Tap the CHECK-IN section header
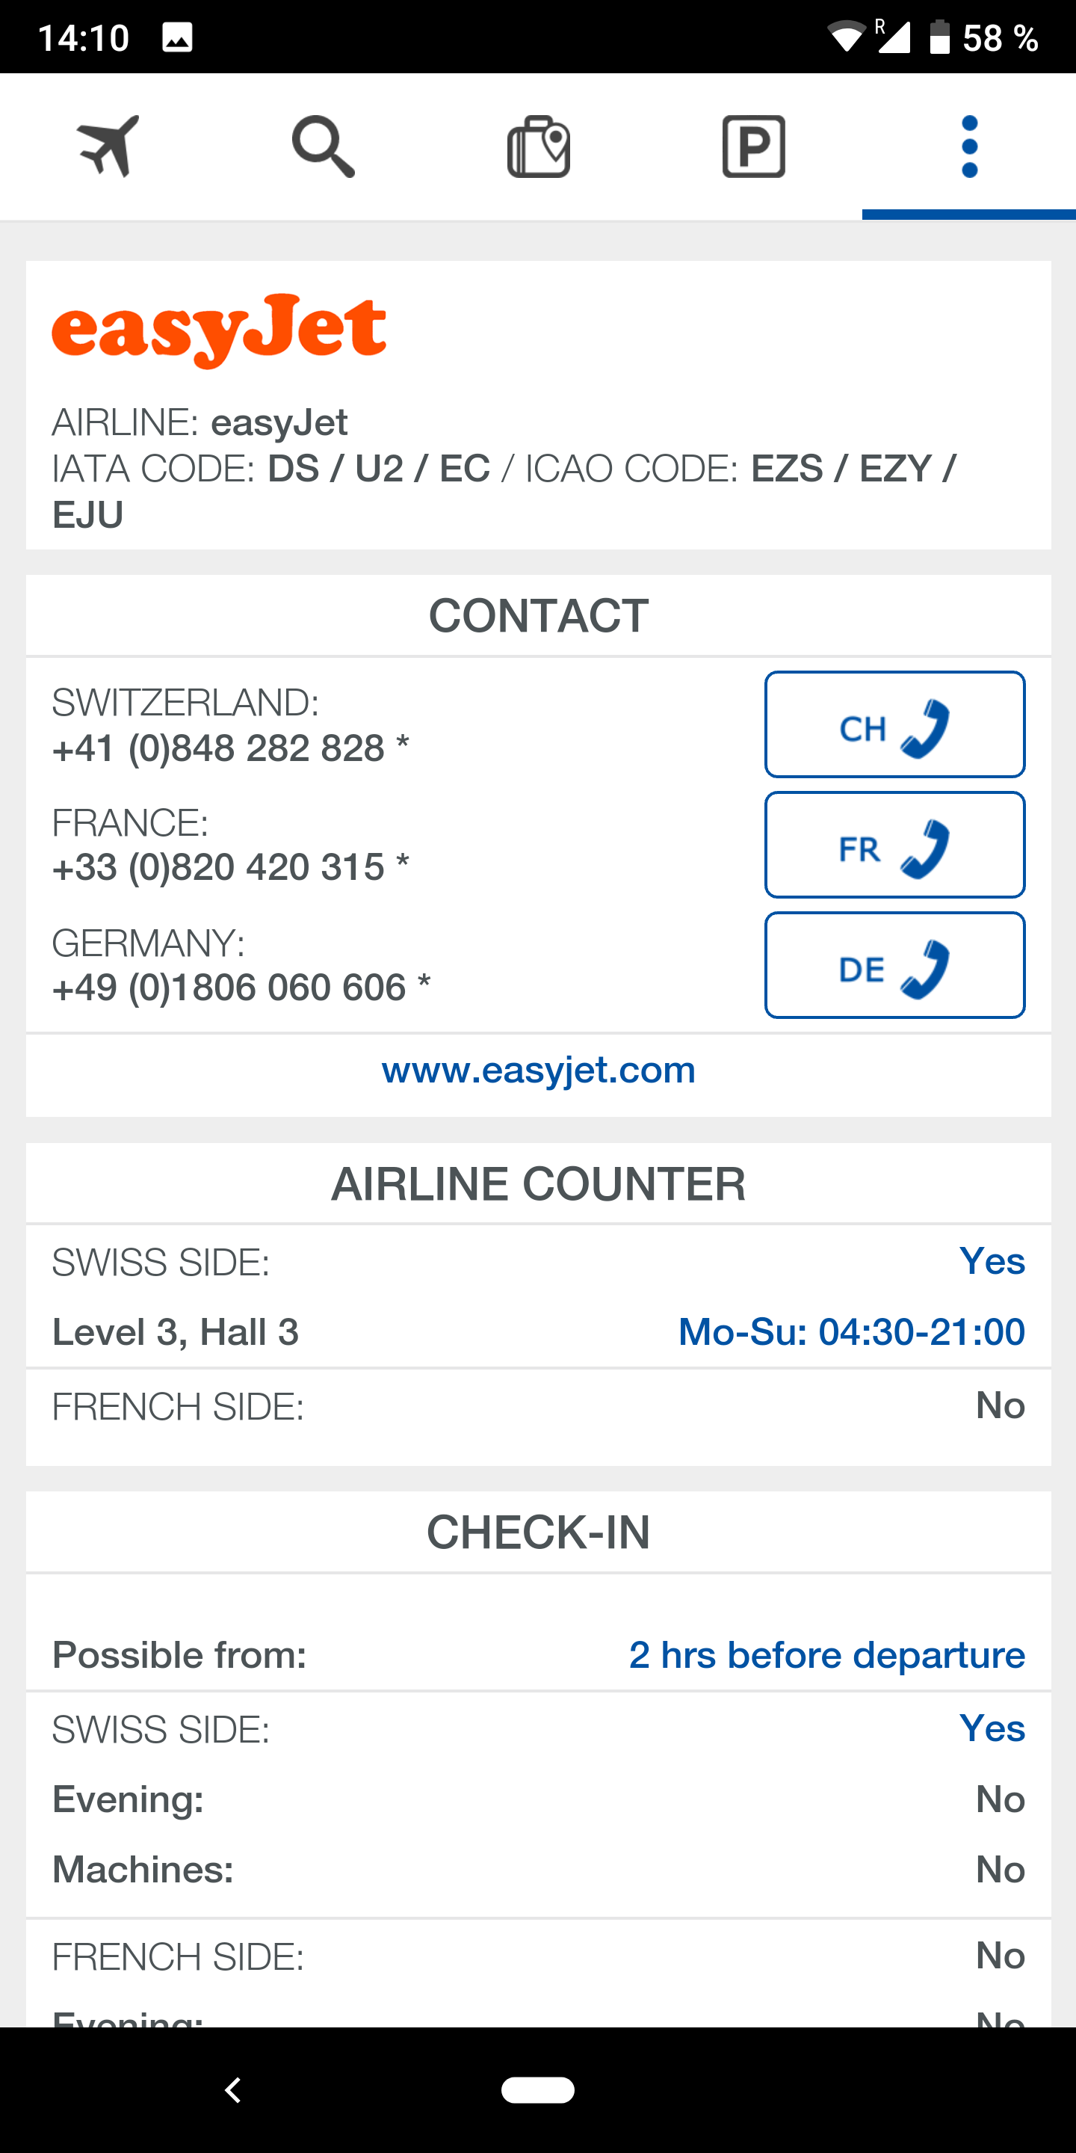Image resolution: width=1076 pixels, height=2153 pixels. pyautogui.click(x=539, y=1532)
